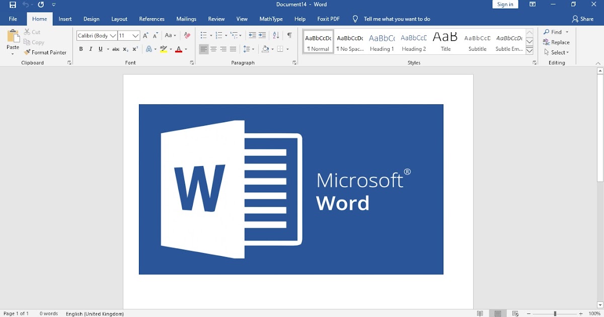Toggle Underline formatting
The height and width of the screenshot is (317, 604).
101,49
